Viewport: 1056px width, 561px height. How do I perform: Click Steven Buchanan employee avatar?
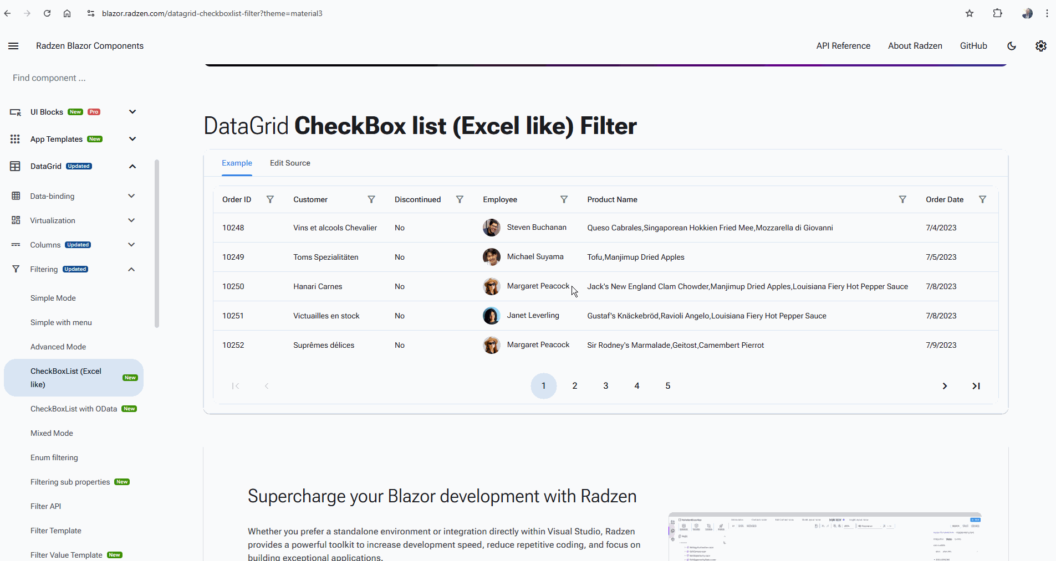(492, 228)
